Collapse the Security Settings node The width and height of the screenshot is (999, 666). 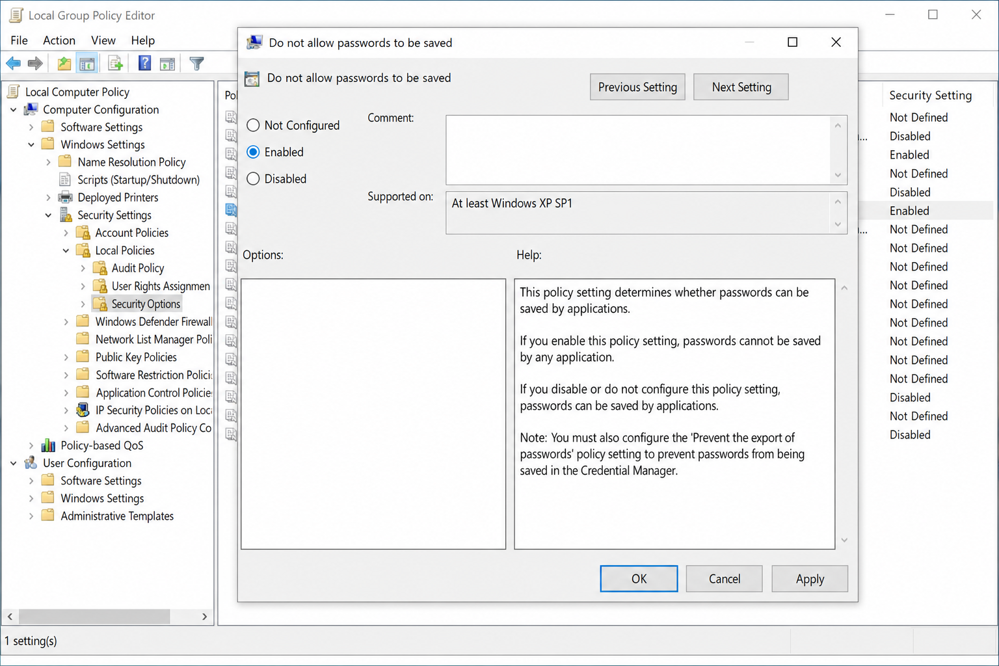click(x=49, y=215)
